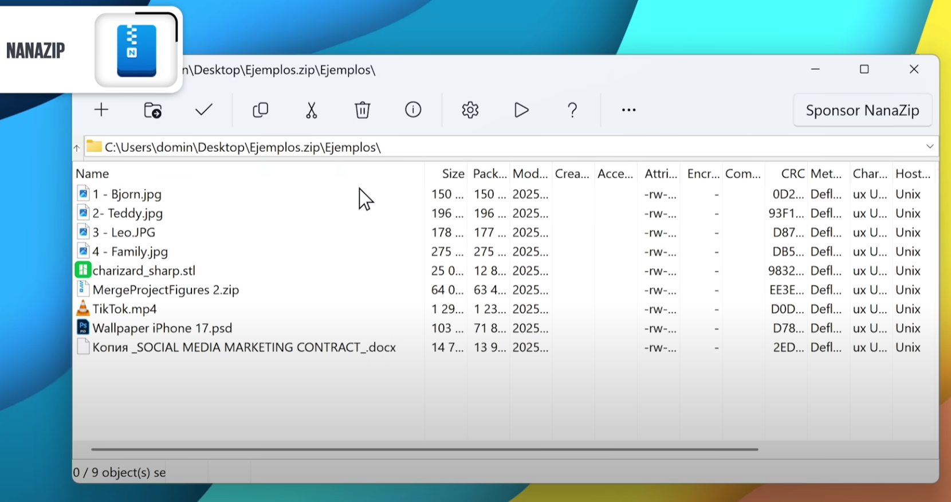The image size is (951, 502).
Task: Open file Info with the circled-i icon
Action: [413, 110]
